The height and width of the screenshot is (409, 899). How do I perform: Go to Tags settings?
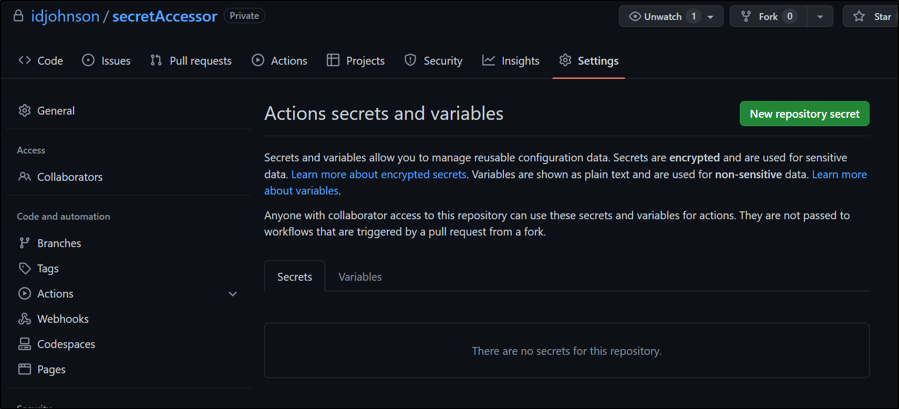(48, 268)
